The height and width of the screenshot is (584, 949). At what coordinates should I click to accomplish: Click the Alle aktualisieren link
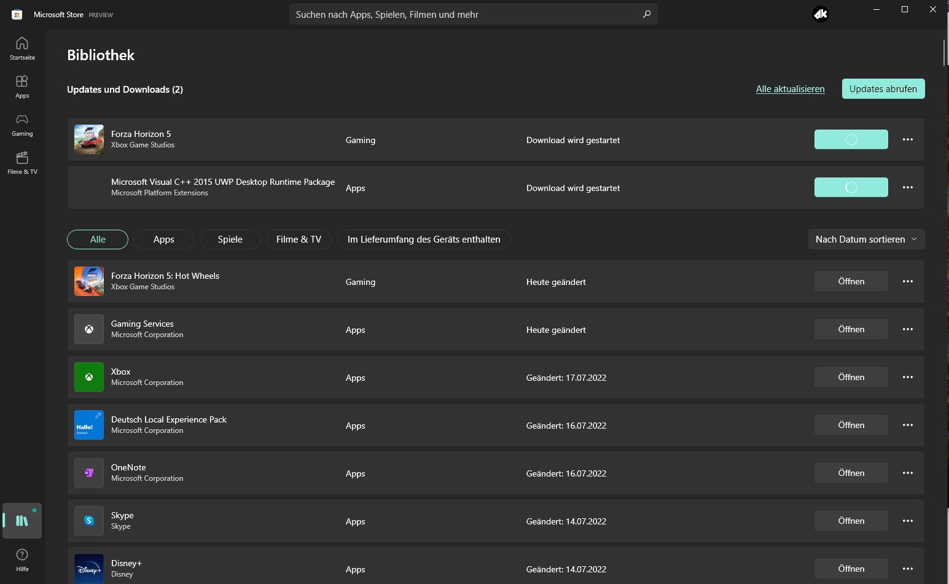(790, 89)
